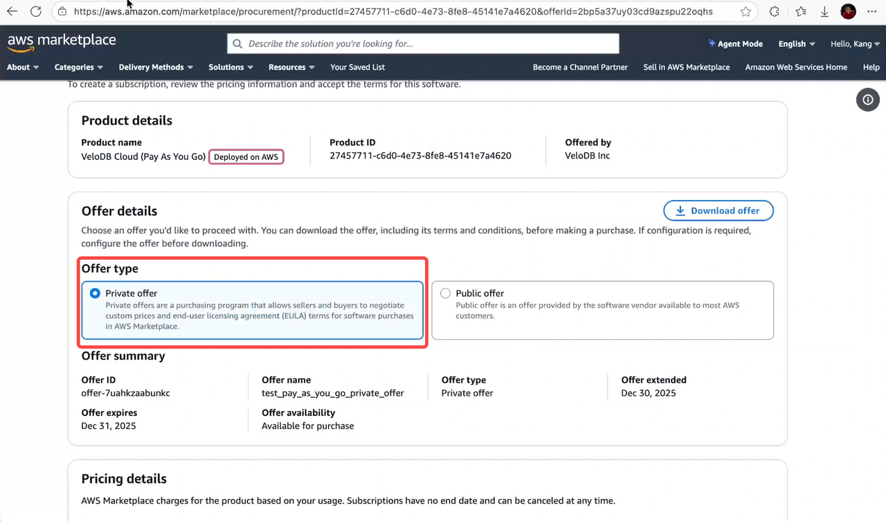
Task: Click the site info lock icon
Action: click(62, 12)
